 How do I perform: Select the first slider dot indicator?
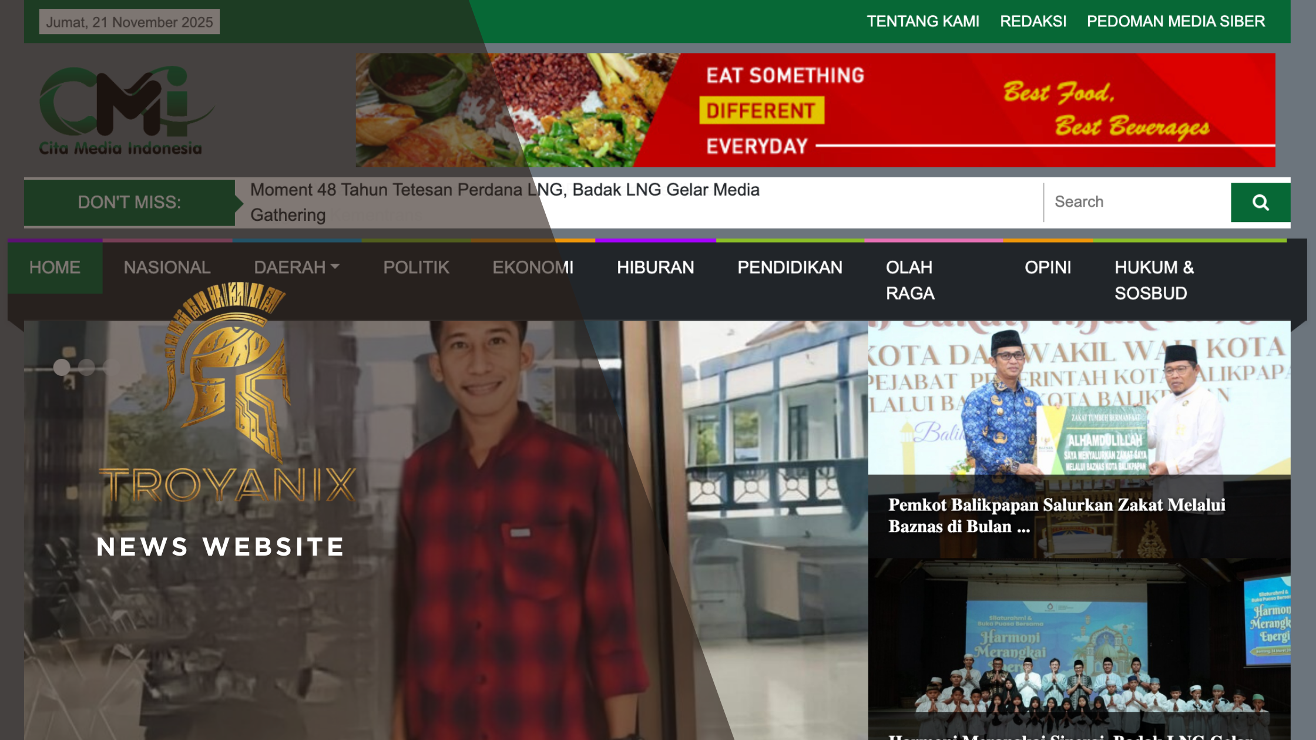click(62, 367)
